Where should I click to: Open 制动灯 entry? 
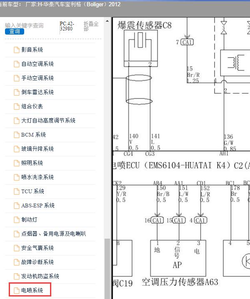click(29, 219)
